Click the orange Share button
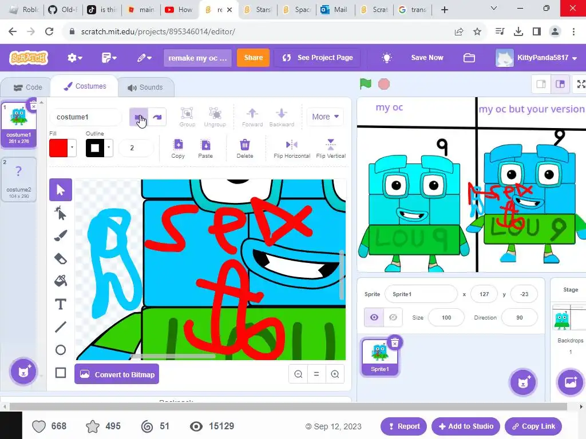 click(x=253, y=58)
